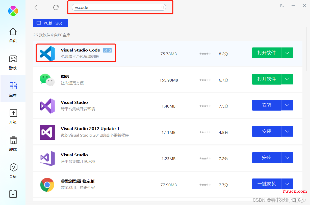Click 安装 for the 1.40MB Visual Studio
This screenshot has height=205, width=310.
click(x=267, y=105)
